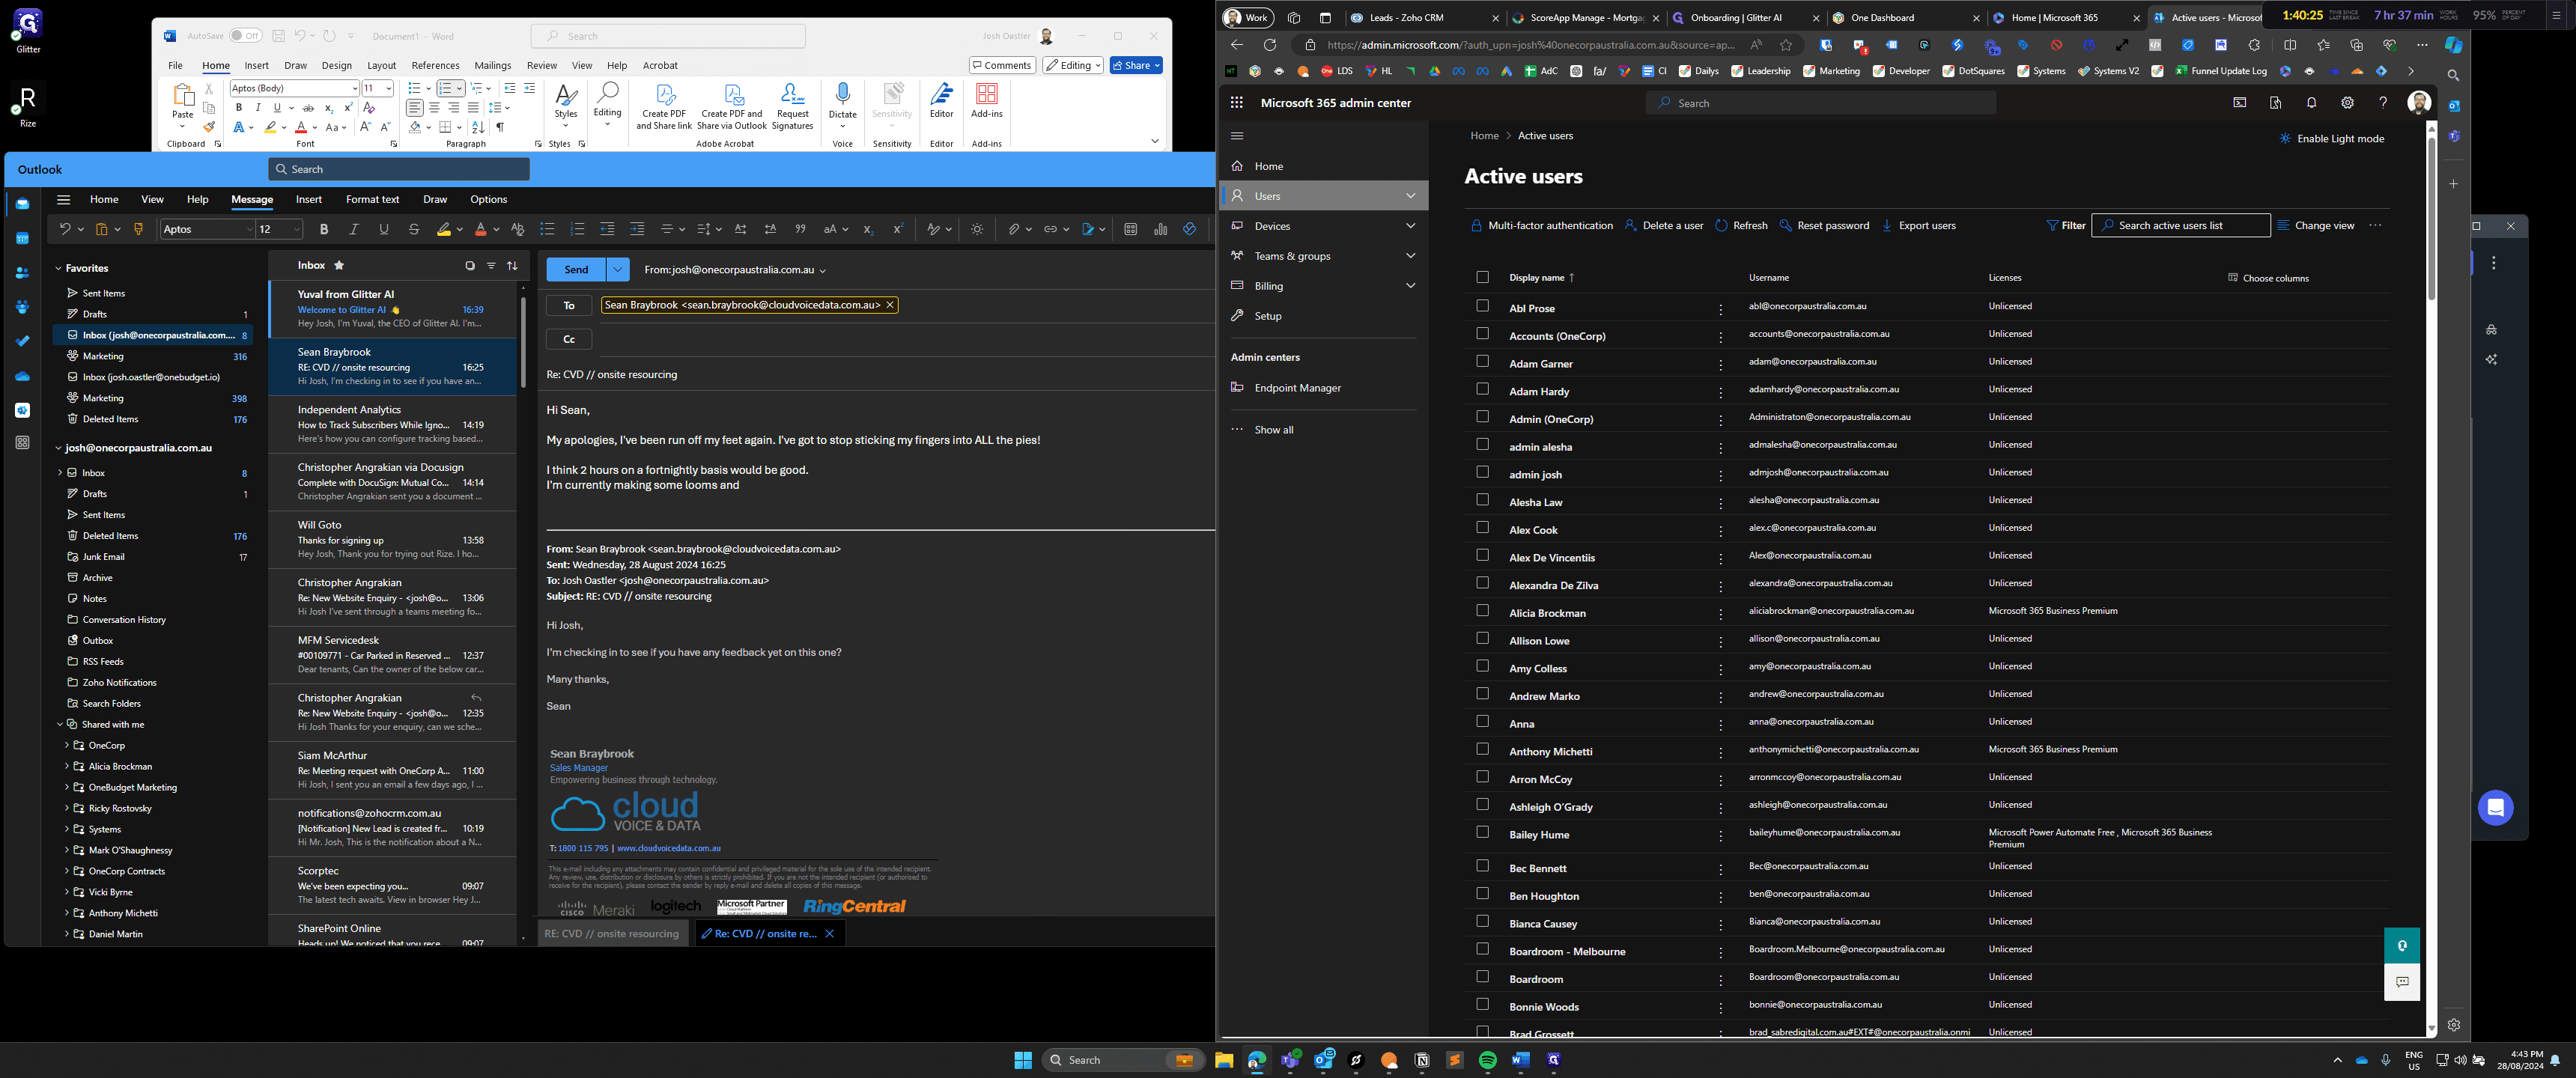Open admin center settings gear
This screenshot has width=2576, height=1078.
(2347, 103)
